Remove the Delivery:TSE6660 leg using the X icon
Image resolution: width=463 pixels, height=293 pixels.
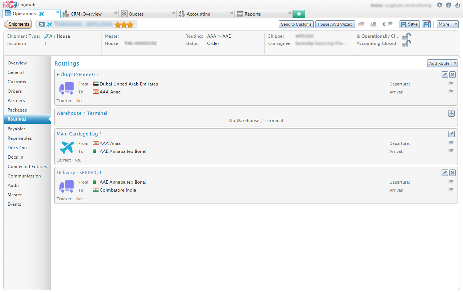(x=452, y=173)
